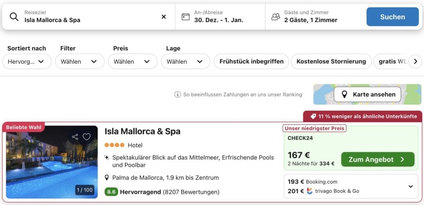
Task: Open the Preis dropdown
Action: tap(132, 61)
